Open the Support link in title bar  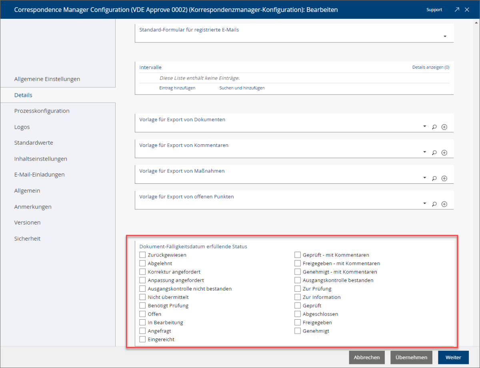(x=434, y=10)
